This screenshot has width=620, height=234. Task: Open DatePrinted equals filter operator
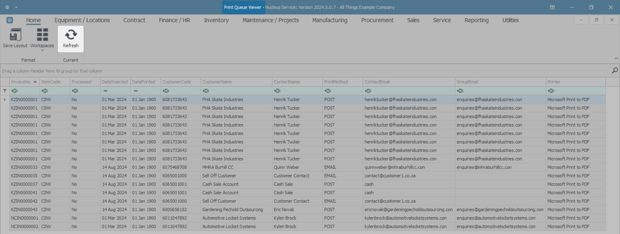click(x=136, y=91)
